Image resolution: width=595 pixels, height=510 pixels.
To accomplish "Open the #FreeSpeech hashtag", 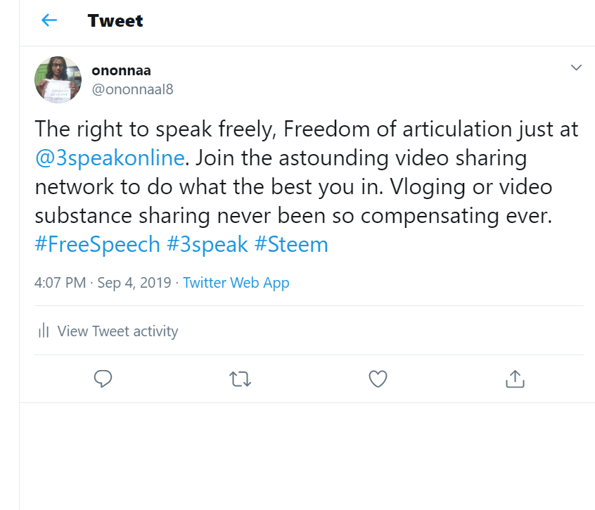I will pos(97,244).
